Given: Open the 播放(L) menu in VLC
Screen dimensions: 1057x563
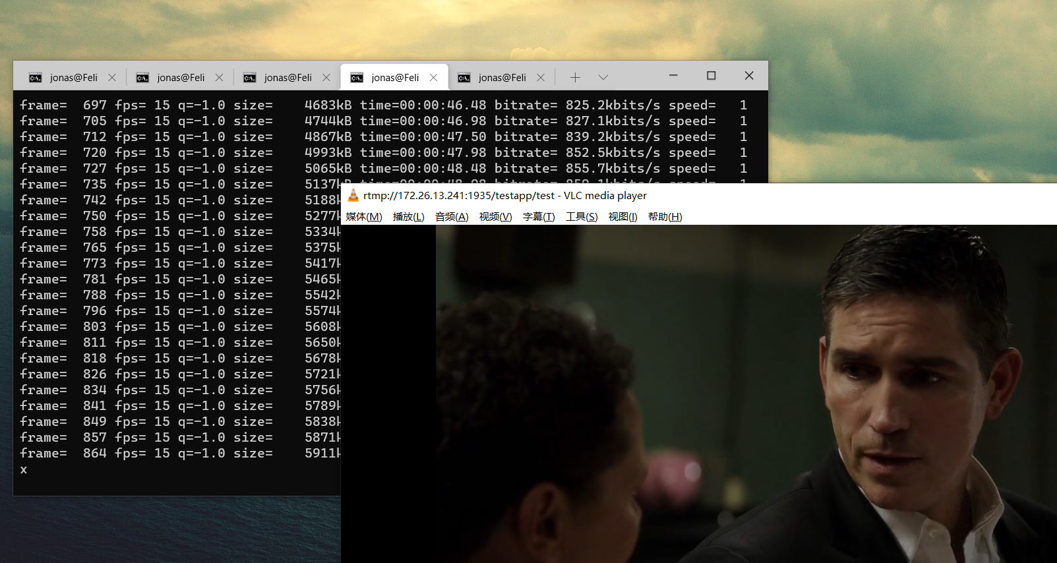Looking at the screenshot, I should tap(408, 217).
